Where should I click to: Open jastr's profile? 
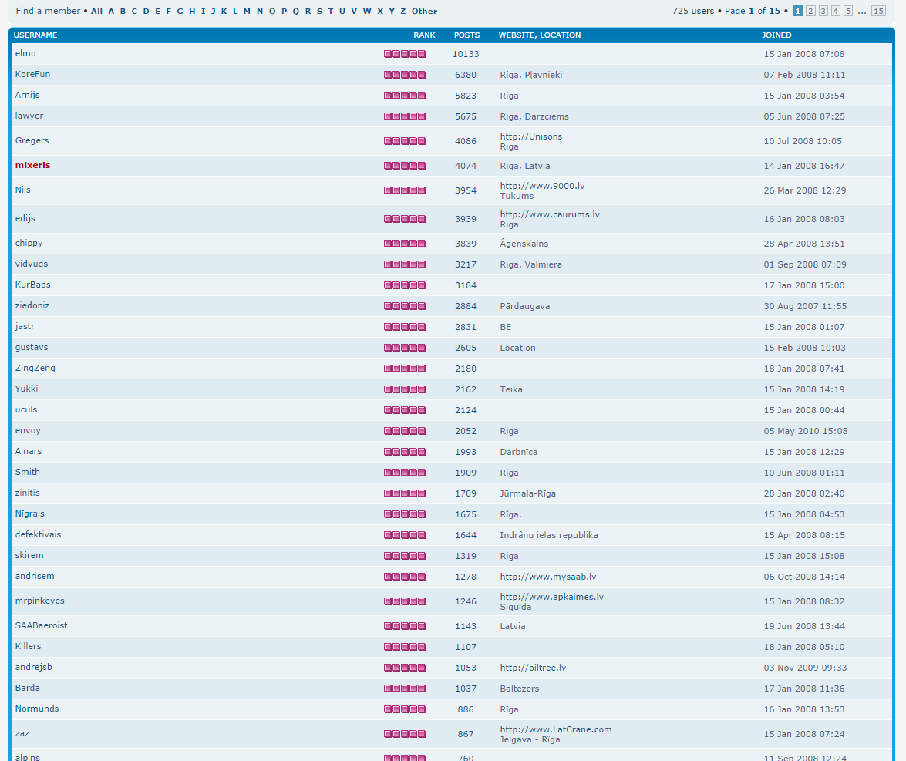pos(25,326)
